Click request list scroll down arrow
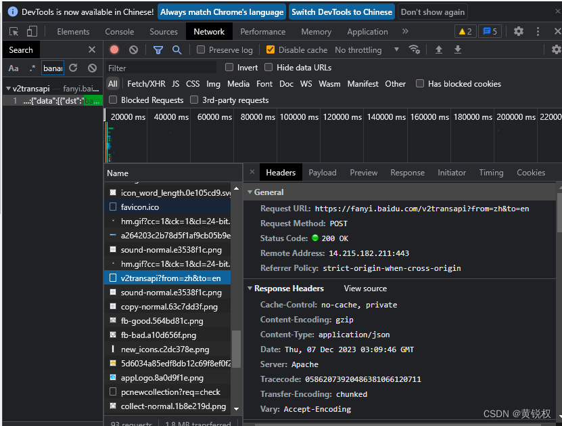This screenshot has width=562, height=426. coord(236,409)
